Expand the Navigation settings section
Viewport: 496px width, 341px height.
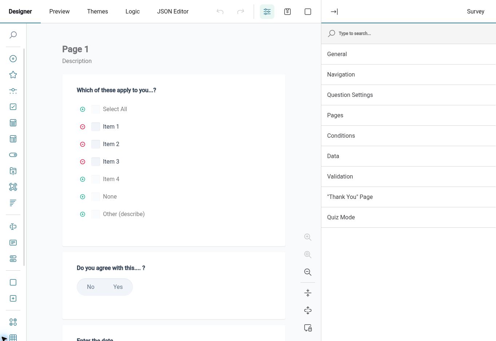(408, 75)
